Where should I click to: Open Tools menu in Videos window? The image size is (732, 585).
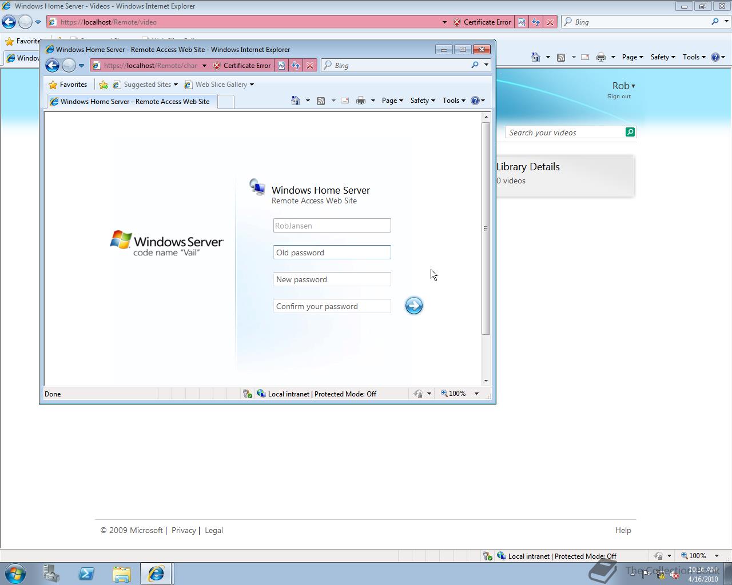coord(694,57)
